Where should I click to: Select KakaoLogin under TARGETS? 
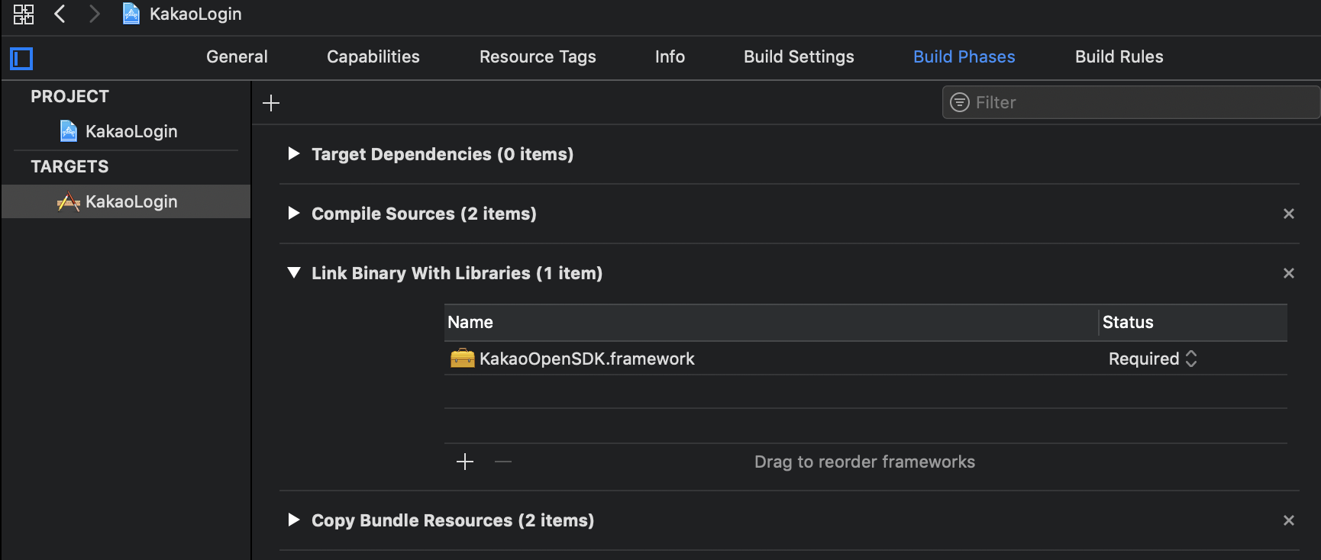click(x=126, y=201)
